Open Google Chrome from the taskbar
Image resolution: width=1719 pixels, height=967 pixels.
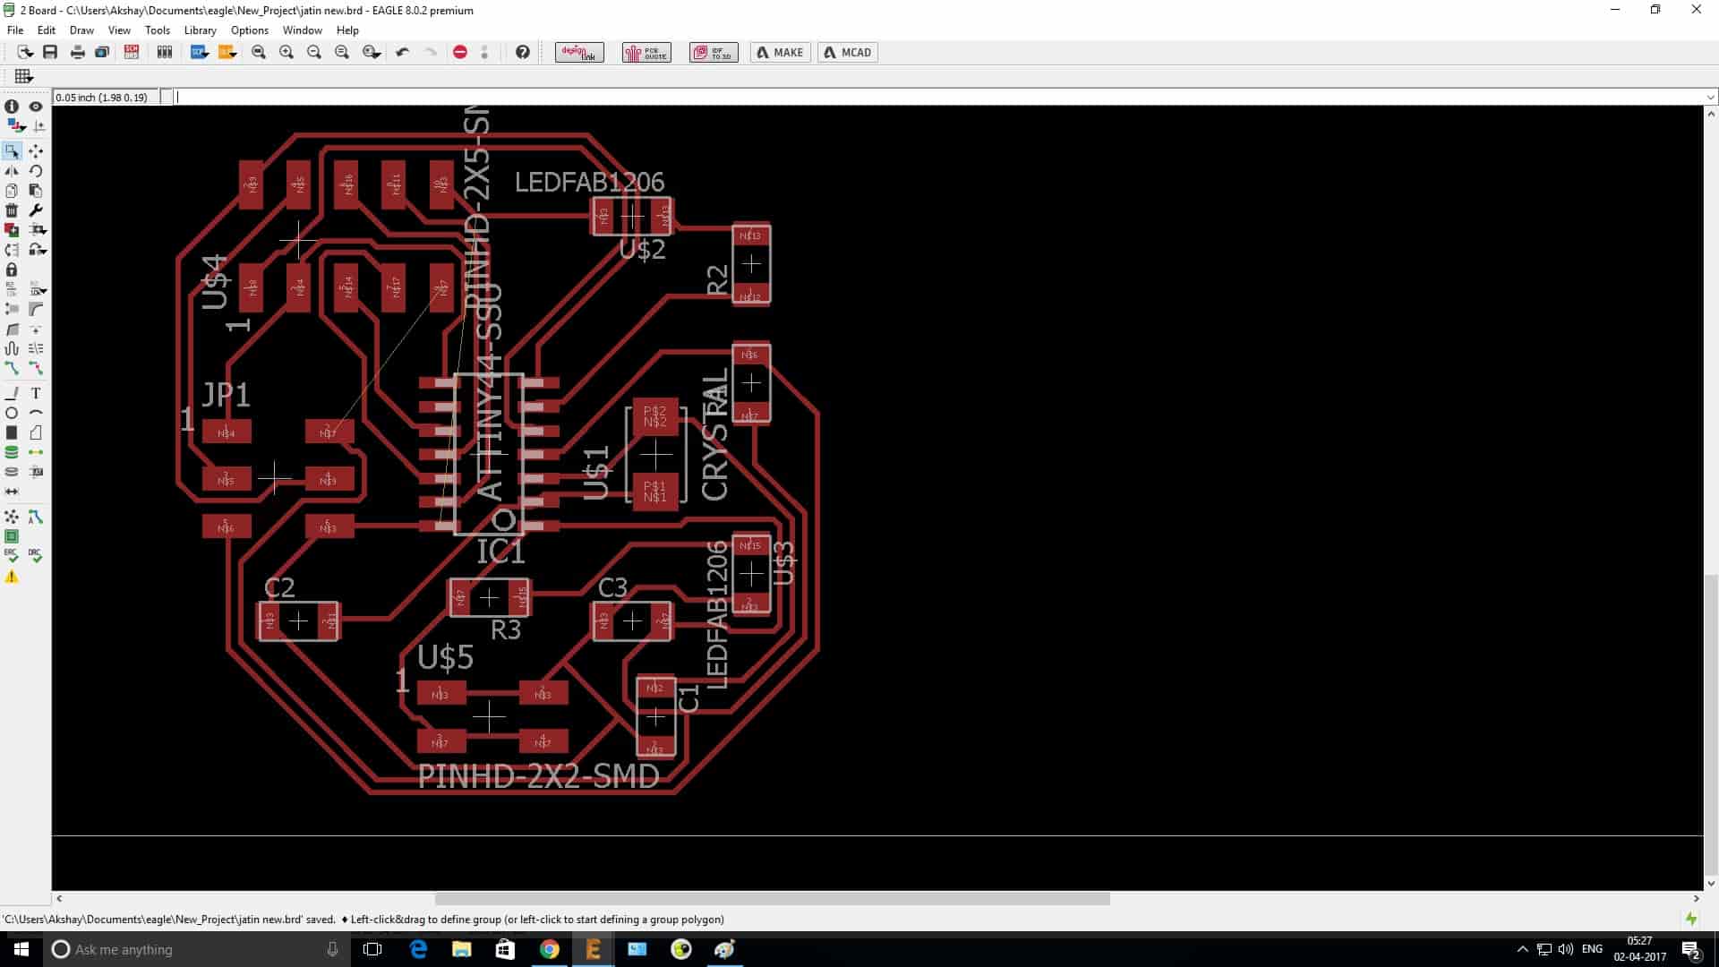tap(549, 949)
